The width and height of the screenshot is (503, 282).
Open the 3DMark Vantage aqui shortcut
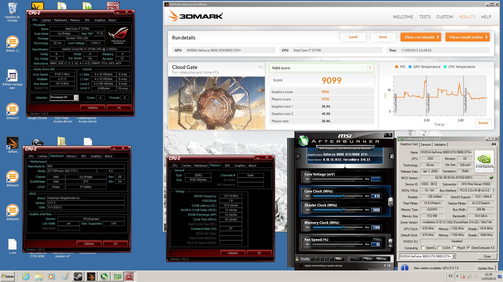pyautogui.click(x=12, y=79)
